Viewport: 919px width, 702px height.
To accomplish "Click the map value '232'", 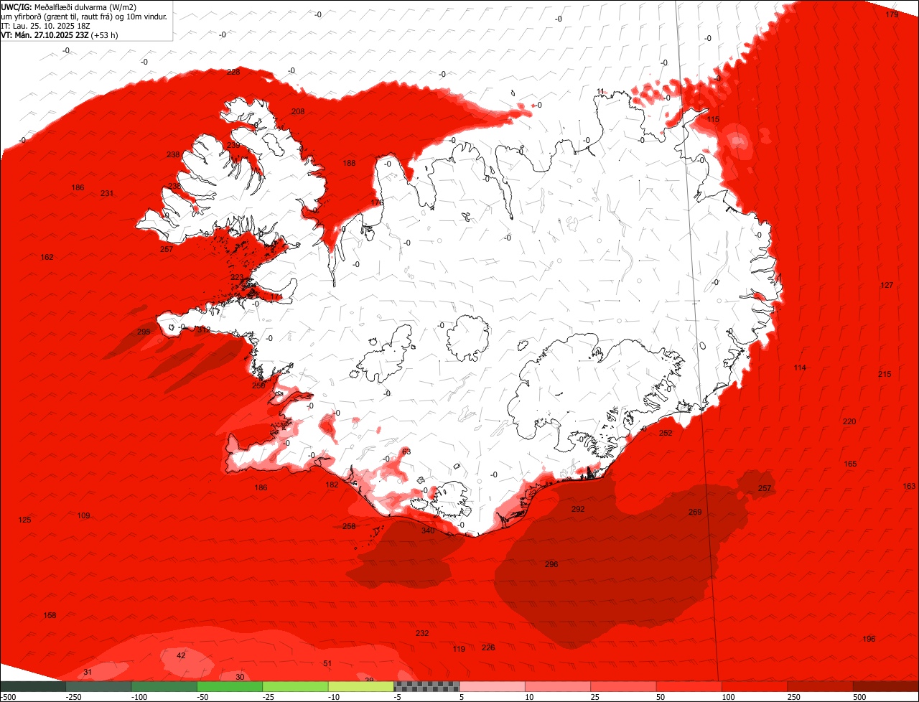I will [x=422, y=633].
